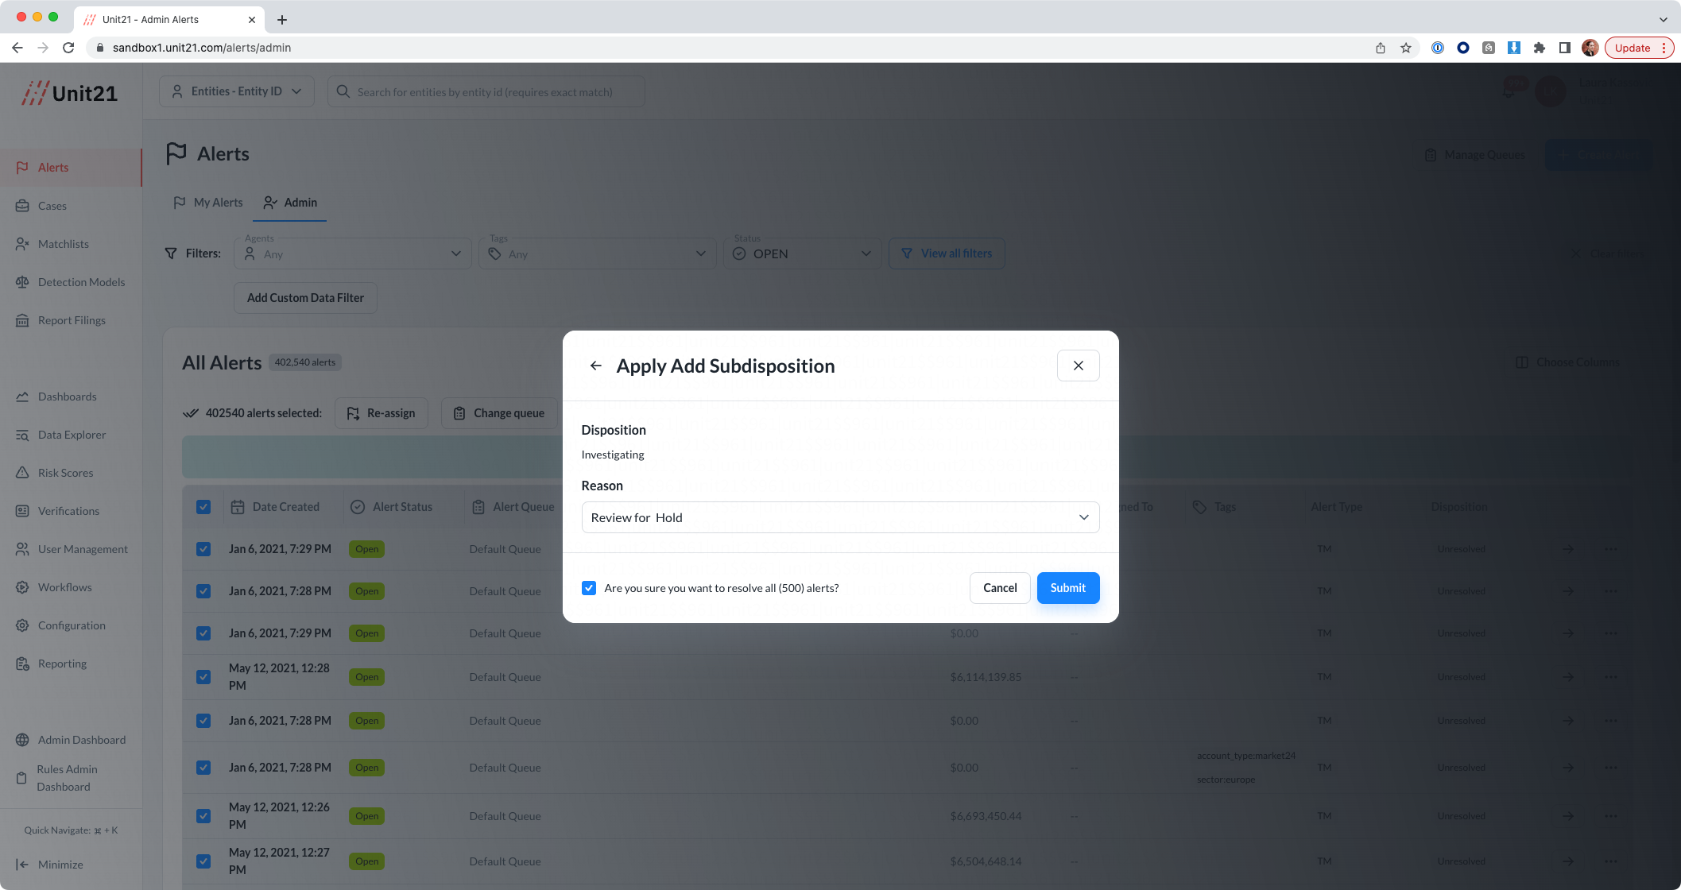The image size is (1681, 890).
Task: Open the Reason dropdown showing Review for Hold
Action: click(840, 517)
